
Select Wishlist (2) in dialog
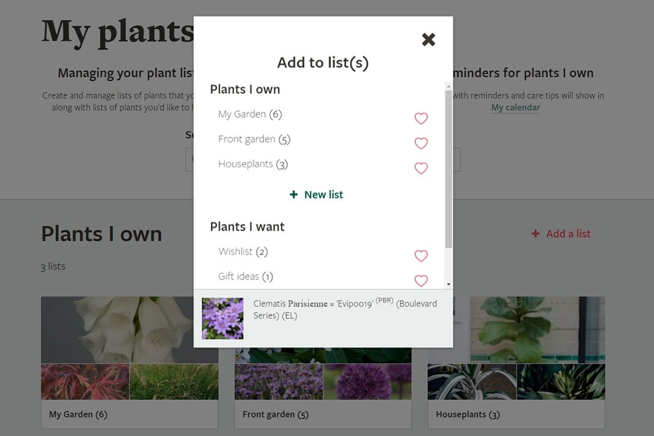pyautogui.click(x=243, y=252)
